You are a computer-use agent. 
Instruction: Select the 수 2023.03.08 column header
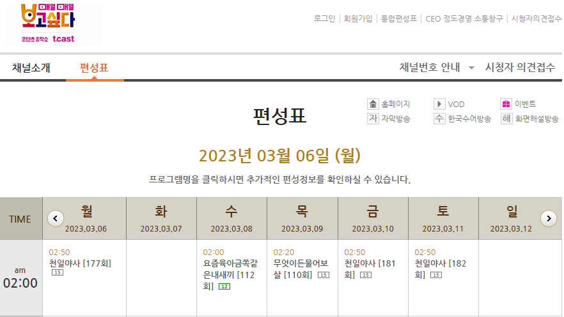[x=231, y=218]
